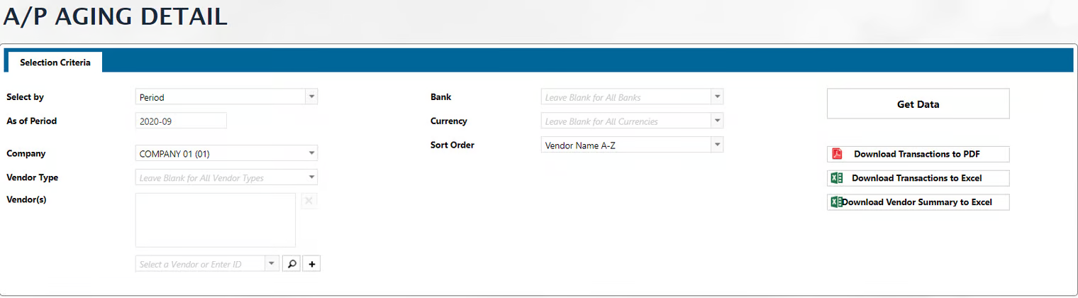Open the Company dropdown arrow

coord(311,153)
